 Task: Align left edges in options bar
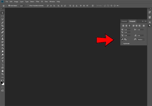click(59, 6)
